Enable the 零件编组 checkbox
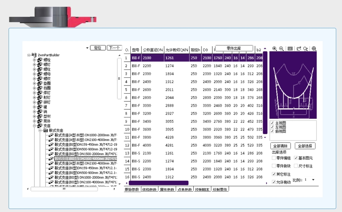Screen dimensions: 342x212 click(274, 158)
